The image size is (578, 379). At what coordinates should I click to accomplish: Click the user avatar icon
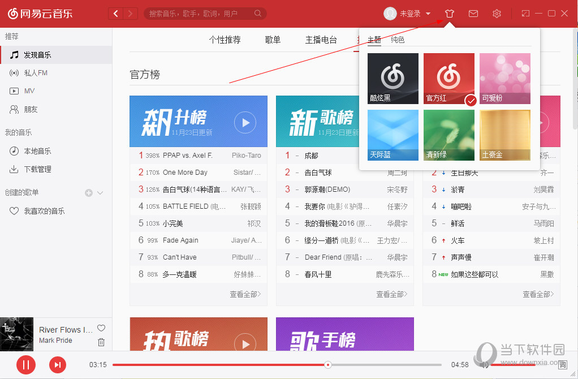pyautogui.click(x=390, y=14)
